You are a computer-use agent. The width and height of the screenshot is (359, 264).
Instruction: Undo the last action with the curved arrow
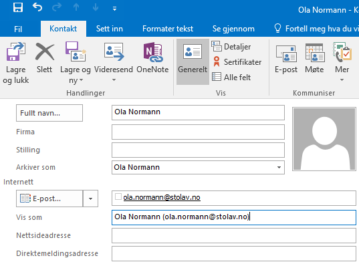coord(37,7)
